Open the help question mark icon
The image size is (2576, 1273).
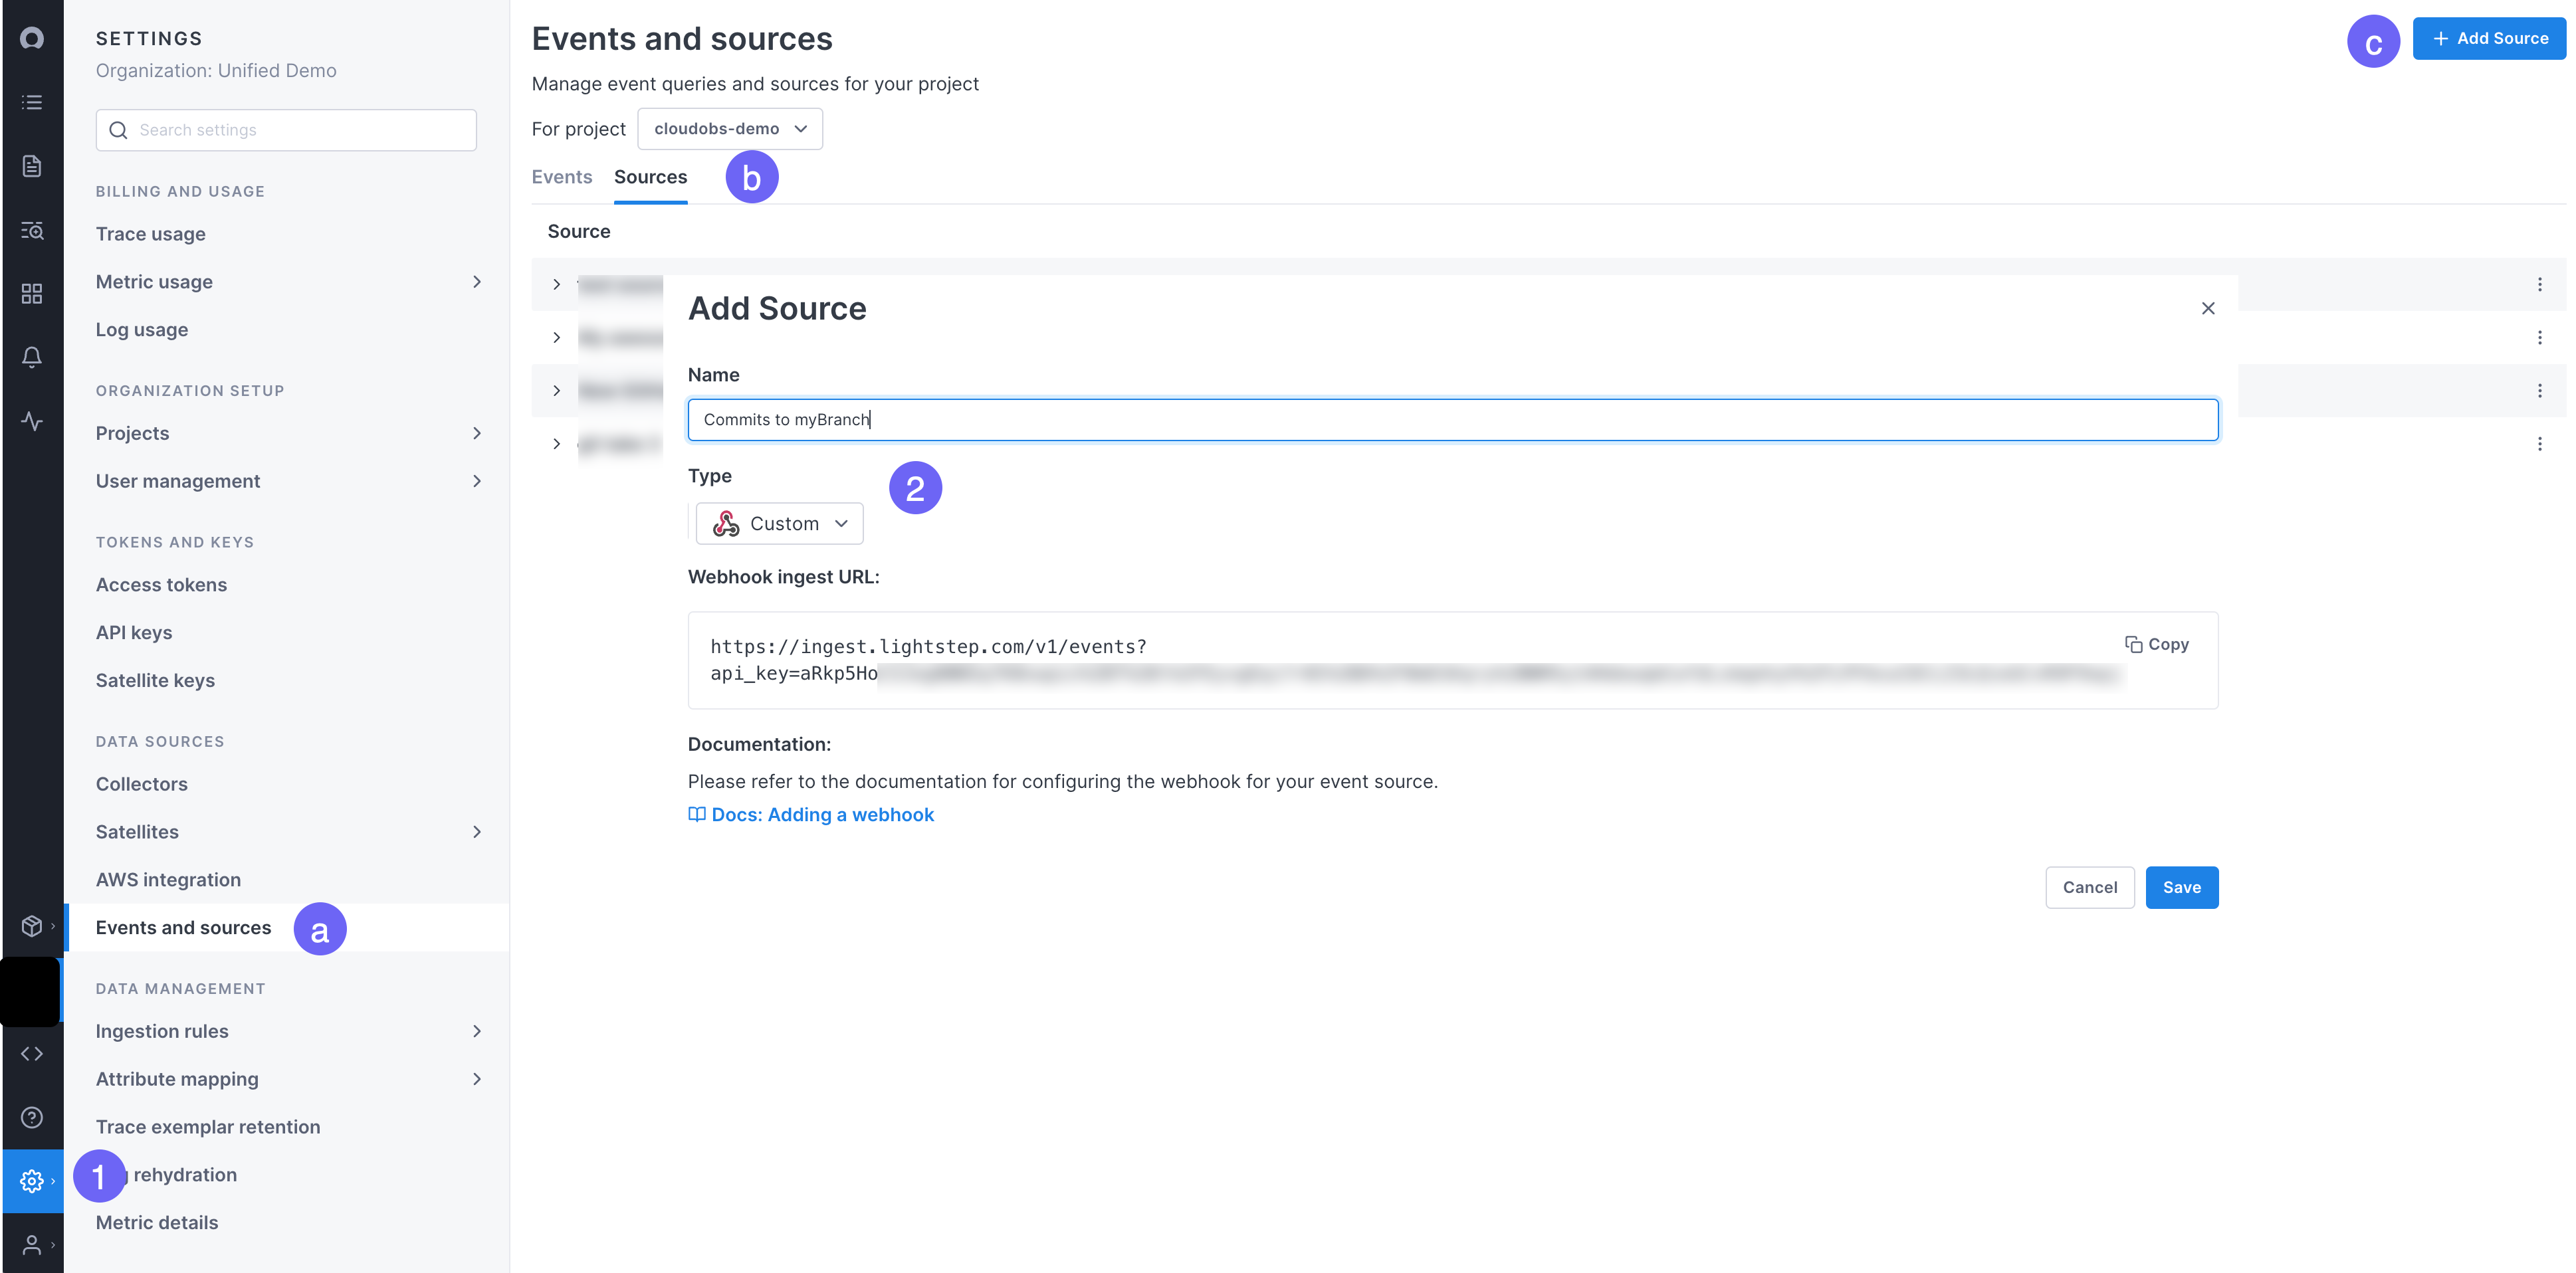(x=31, y=1117)
